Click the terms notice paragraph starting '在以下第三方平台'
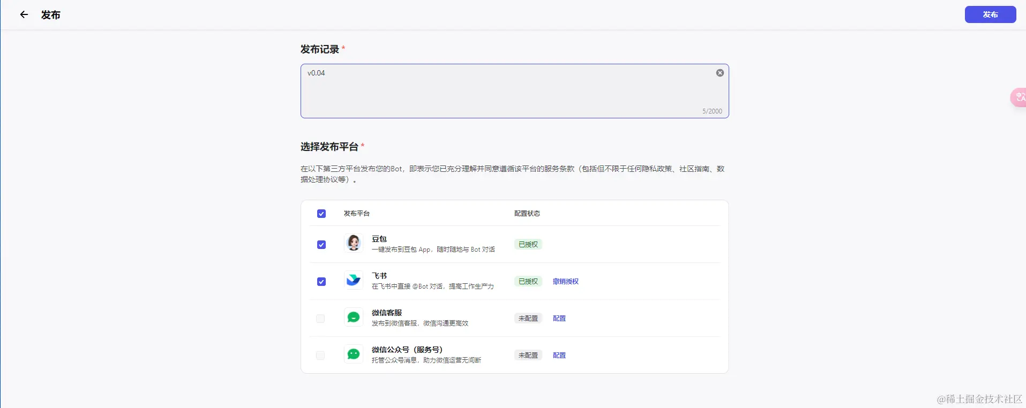The height and width of the screenshot is (408, 1026). pos(513,174)
